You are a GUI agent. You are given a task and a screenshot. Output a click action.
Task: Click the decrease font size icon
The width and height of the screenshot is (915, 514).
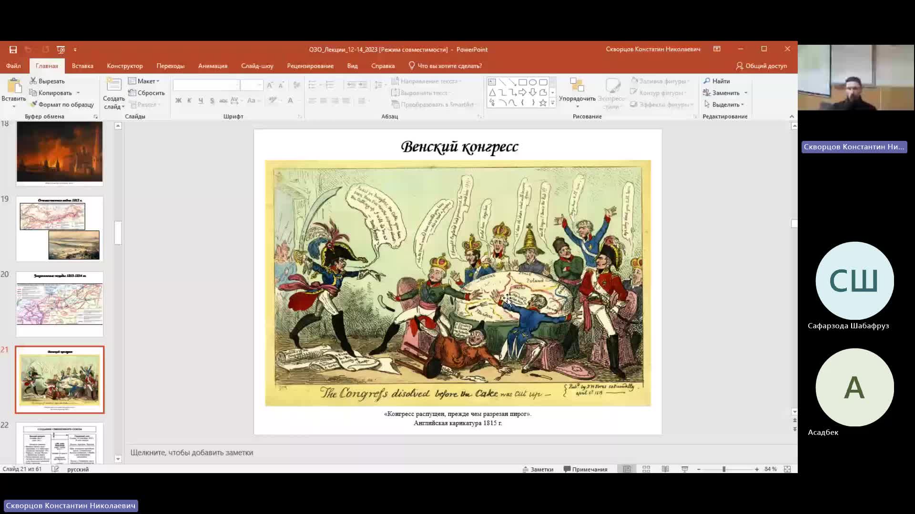[281, 85]
